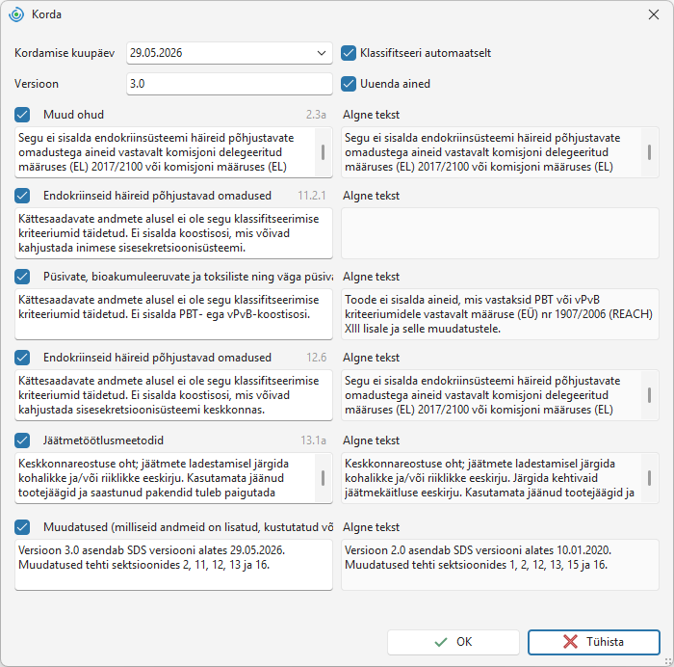Viewport: 674px width, 667px height.
Task: Uncheck Endokriinseid häireid 12.6 checkbox
Action: (x=22, y=358)
